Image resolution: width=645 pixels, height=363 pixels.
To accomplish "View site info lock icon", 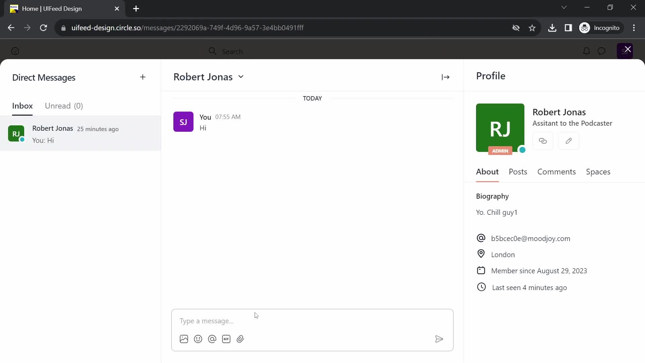I will coord(63,28).
